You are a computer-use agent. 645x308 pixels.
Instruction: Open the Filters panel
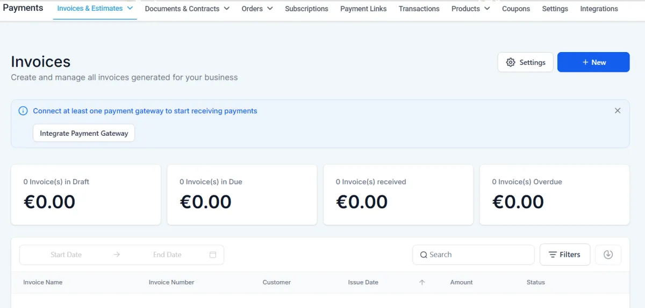tap(564, 255)
